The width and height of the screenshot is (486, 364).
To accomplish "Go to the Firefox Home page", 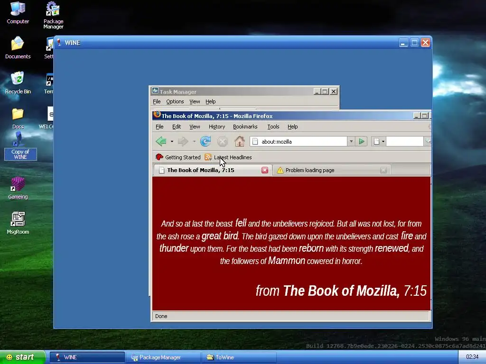I will tap(240, 141).
